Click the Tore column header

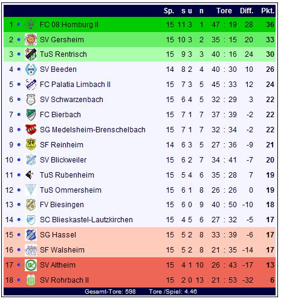click(224, 11)
